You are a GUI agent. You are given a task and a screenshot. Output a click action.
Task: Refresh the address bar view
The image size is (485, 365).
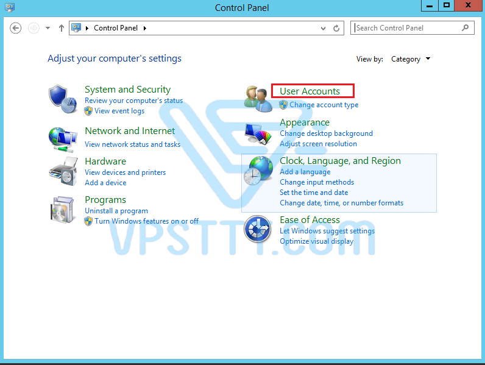click(x=336, y=28)
